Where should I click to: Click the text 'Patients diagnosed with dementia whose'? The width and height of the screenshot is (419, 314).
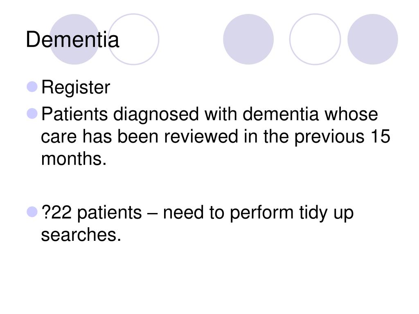coord(209,114)
